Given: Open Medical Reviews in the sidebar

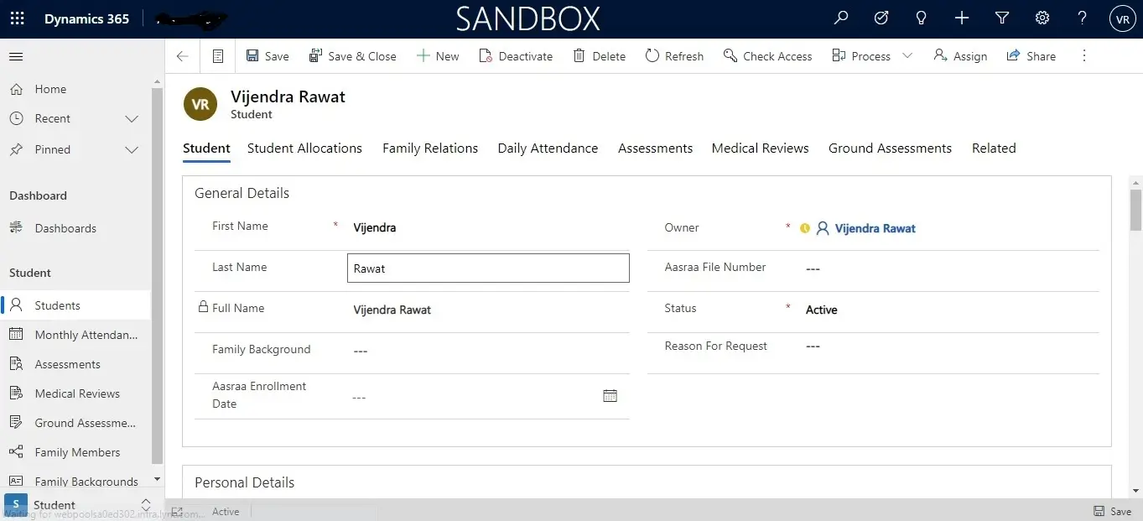Looking at the screenshot, I should pyautogui.click(x=75, y=393).
